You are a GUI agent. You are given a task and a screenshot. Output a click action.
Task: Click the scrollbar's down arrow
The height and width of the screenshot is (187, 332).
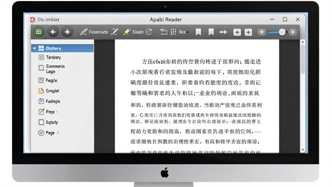[x=303, y=150]
